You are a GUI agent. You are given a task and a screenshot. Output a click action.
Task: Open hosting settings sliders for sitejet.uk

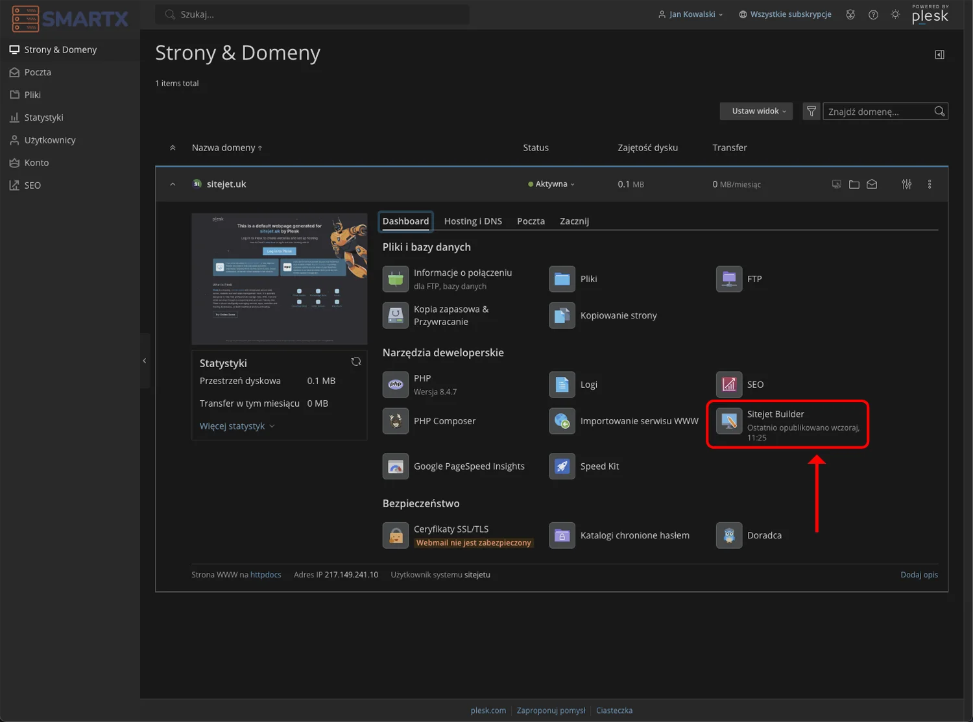point(906,184)
